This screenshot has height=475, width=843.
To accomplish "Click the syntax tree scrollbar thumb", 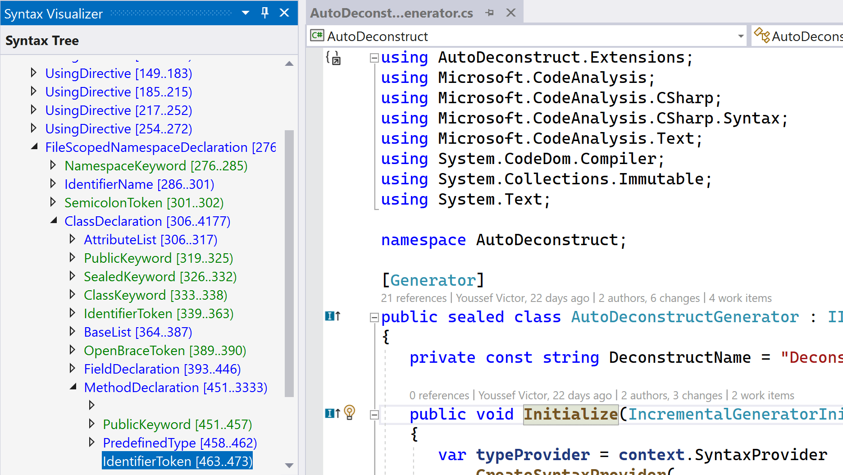I will click(289, 264).
